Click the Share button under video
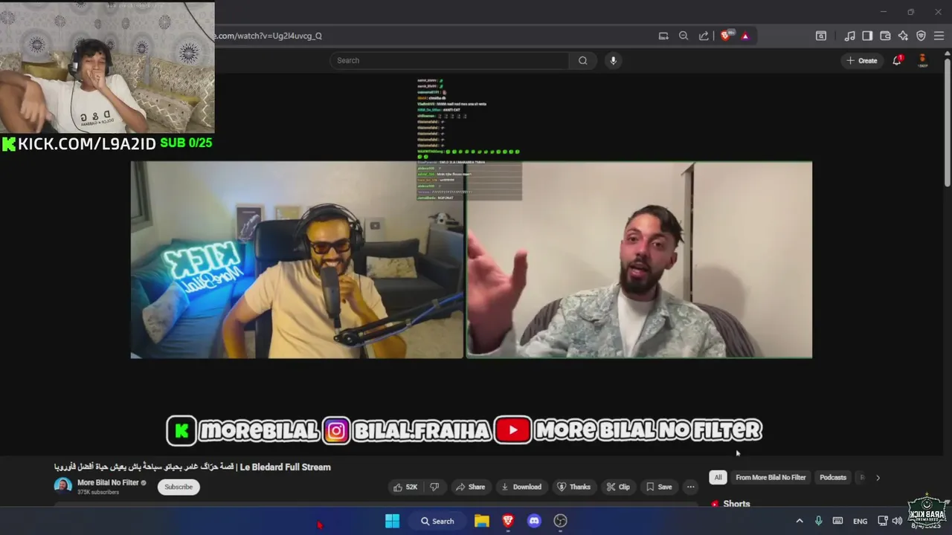The width and height of the screenshot is (952, 535). point(470,487)
